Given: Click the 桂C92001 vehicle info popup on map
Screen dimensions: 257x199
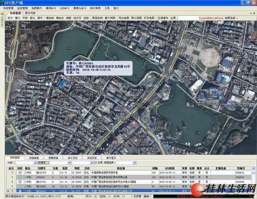Looking at the screenshot, I should (98, 68).
